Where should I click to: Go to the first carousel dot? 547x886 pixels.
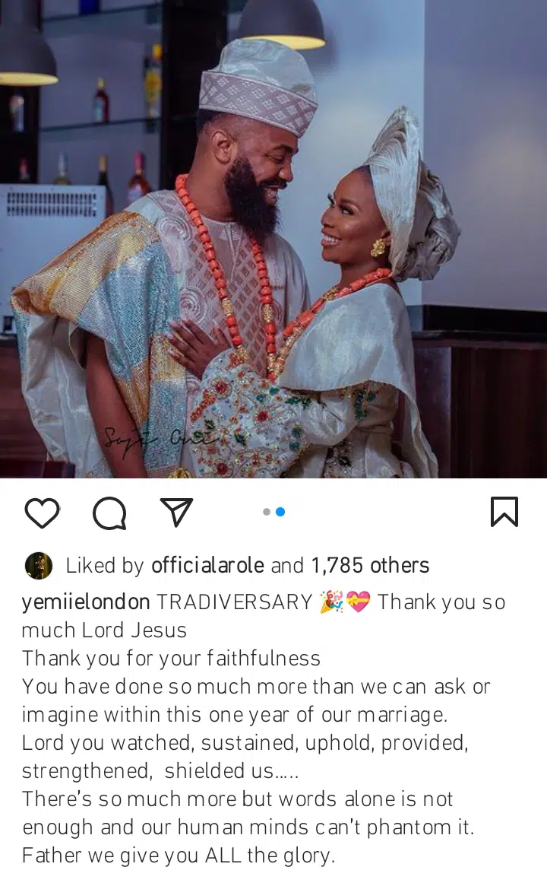pyautogui.click(x=267, y=512)
